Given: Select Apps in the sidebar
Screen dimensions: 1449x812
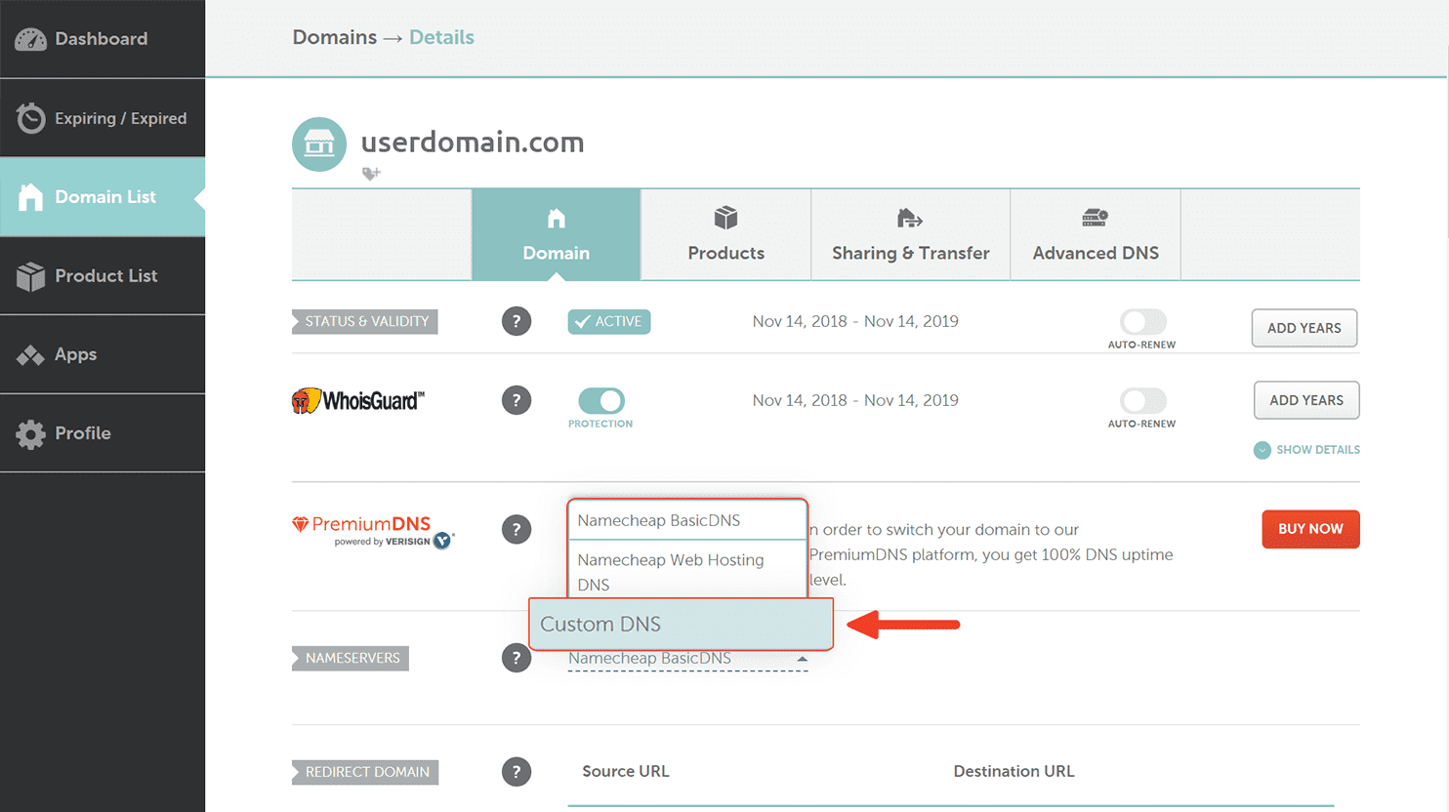Looking at the screenshot, I should pyautogui.click(x=76, y=354).
